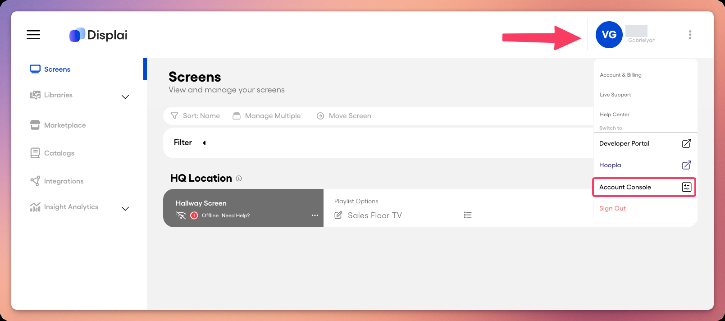Switch to Developer Portal
Image resolution: width=725 pixels, height=321 pixels.
point(625,143)
